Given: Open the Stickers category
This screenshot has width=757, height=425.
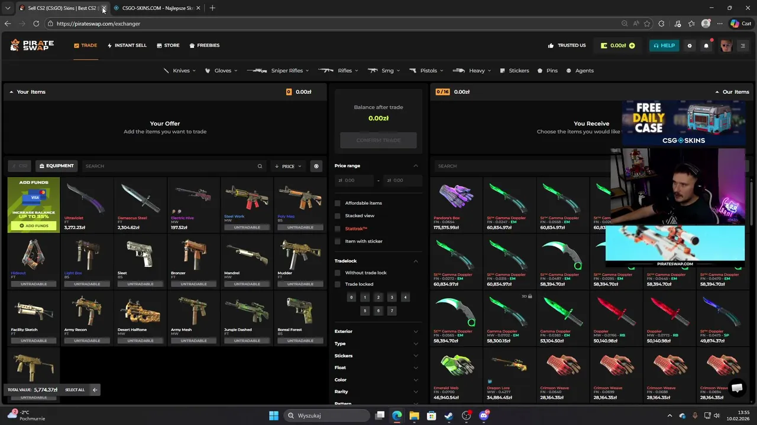Looking at the screenshot, I should (515, 71).
